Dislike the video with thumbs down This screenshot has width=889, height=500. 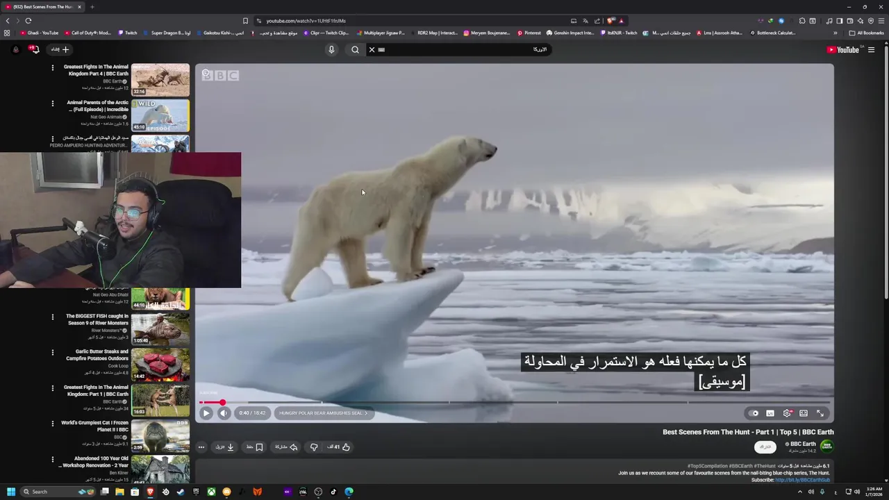click(x=314, y=447)
